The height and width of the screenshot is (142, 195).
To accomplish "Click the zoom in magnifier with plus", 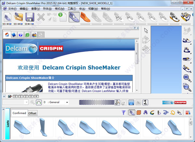I will [187, 78].
